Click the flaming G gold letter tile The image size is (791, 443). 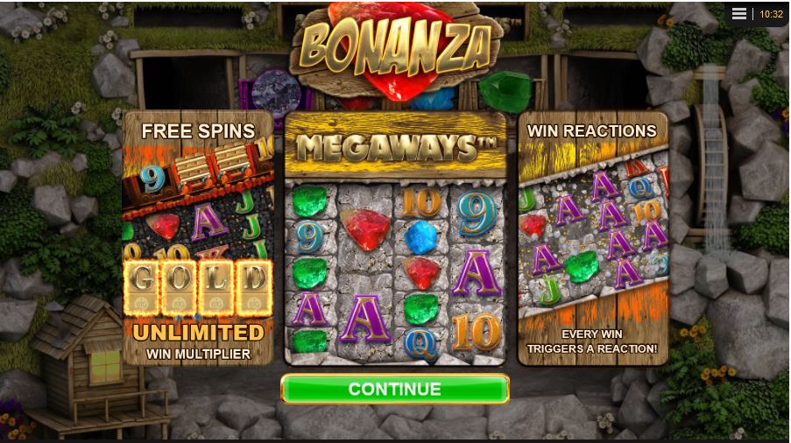coord(143,288)
